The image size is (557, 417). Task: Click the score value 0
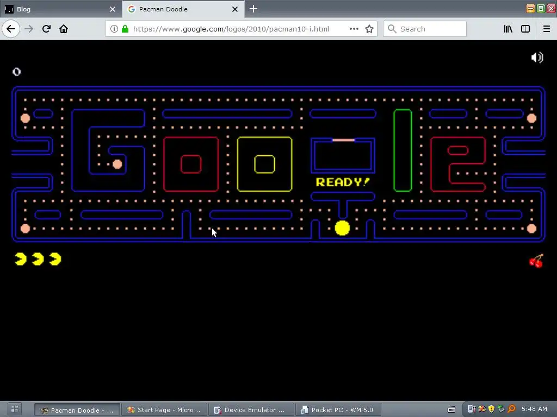[x=17, y=72]
